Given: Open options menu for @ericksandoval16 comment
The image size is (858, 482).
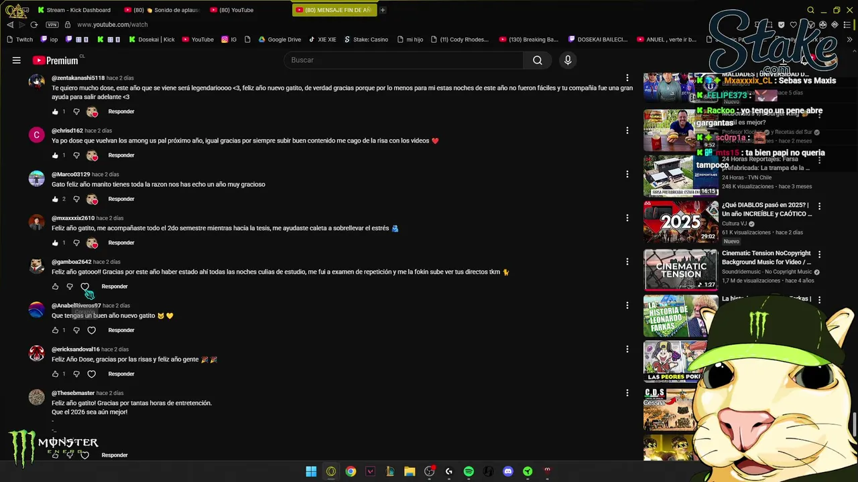Looking at the screenshot, I should click(x=627, y=349).
